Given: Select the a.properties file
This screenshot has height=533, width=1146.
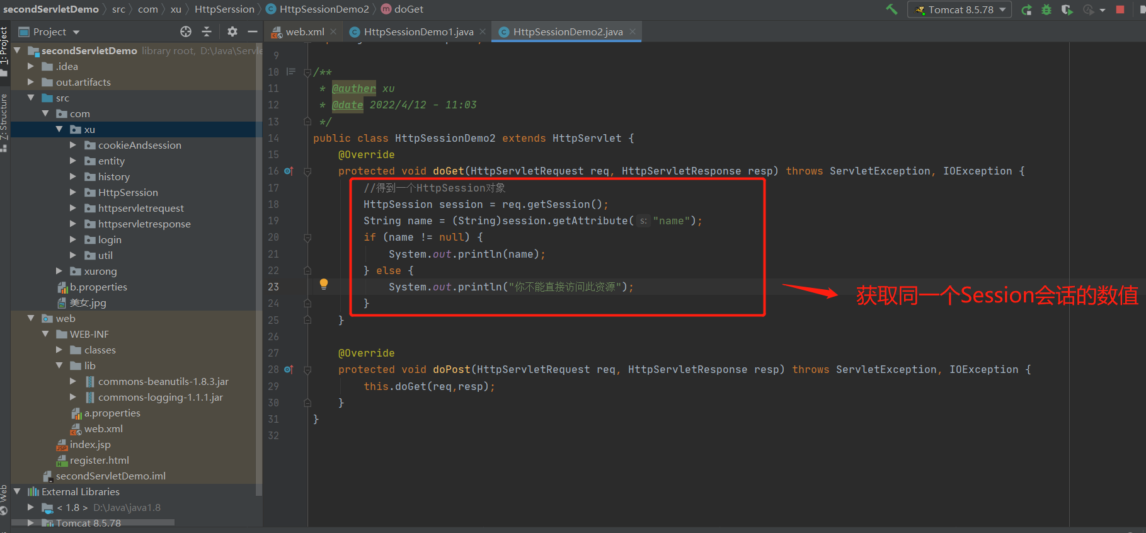Looking at the screenshot, I should (112, 413).
